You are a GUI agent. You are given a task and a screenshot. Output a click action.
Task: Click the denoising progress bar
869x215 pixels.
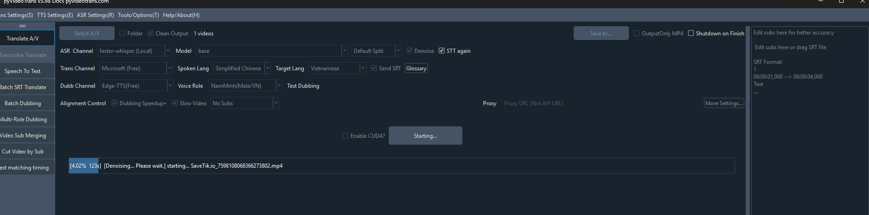coord(401,166)
